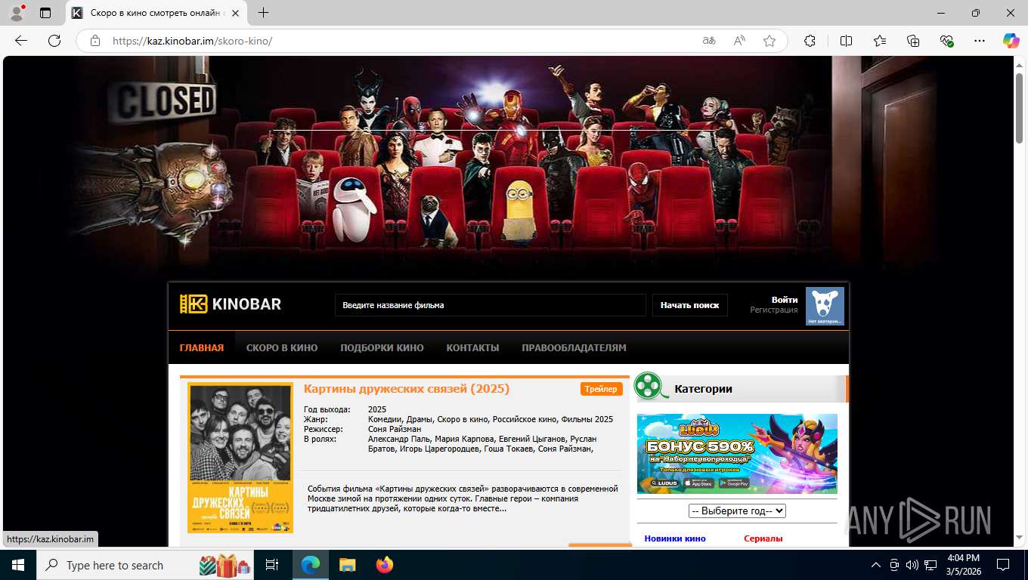Click the Войти login link
The image size is (1028, 580).
click(x=785, y=300)
